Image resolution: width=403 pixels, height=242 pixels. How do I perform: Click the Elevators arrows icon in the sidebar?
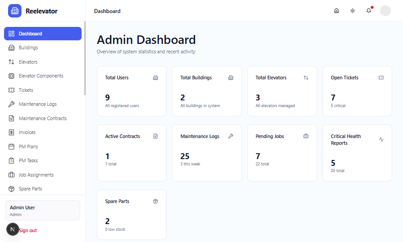(x=12, y=62)
